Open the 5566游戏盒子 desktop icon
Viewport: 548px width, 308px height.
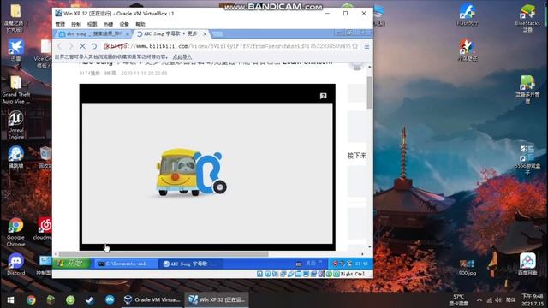[x=527, y=160]
